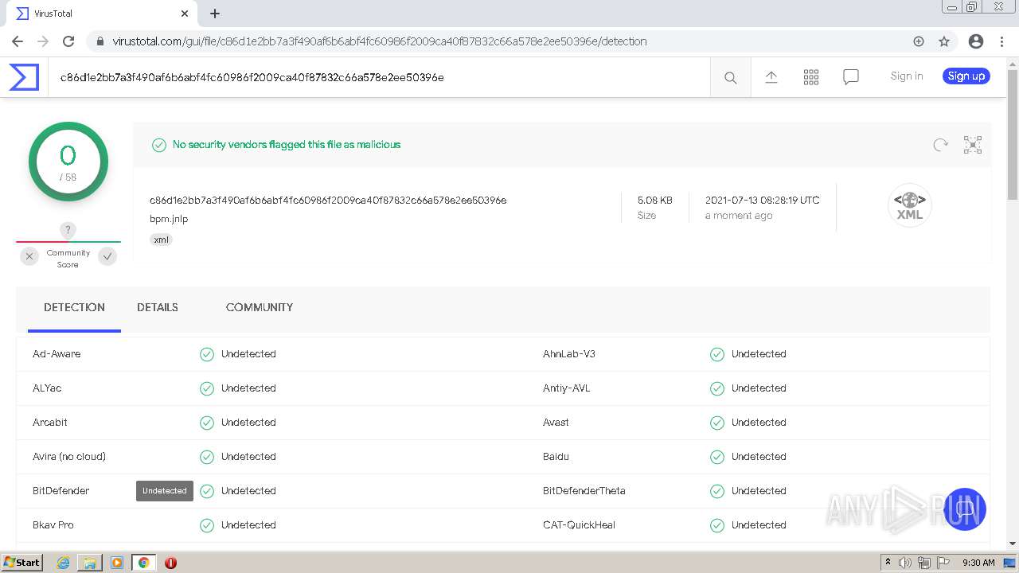Click the upload file icon
The image size is (1019, 573).
(x=771, y=77)
